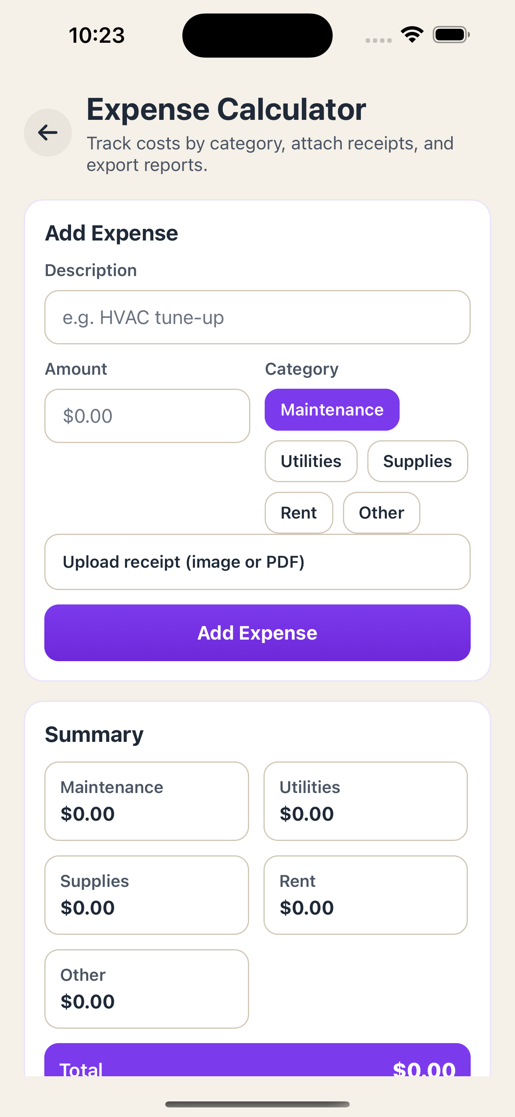Select the Supplies category chip
This screenshot has width=515, height=1117.
coord(417,461)
